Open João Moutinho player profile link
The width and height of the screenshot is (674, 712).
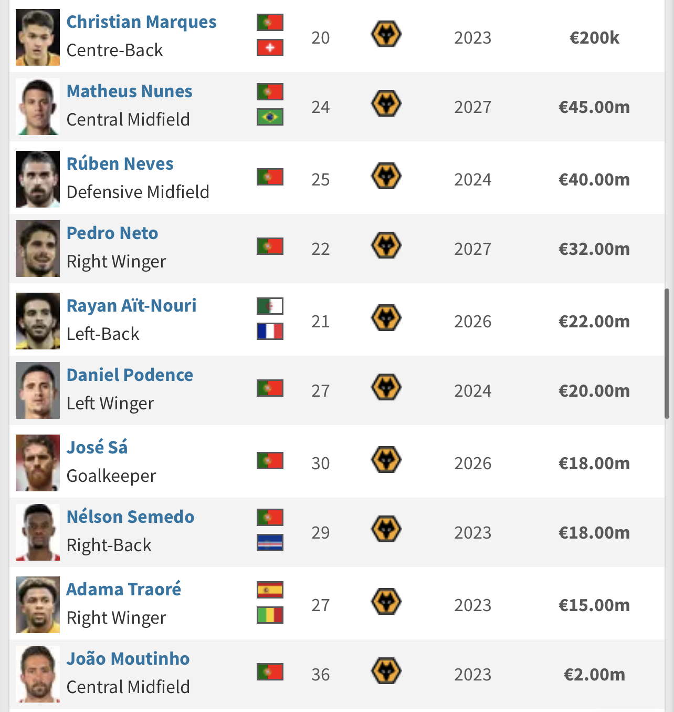(128, 659)
